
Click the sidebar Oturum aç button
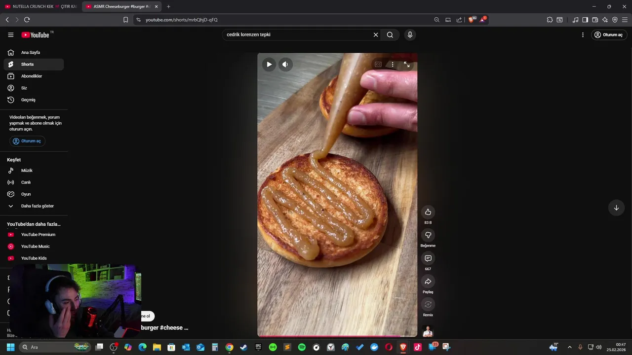click(27, 141)
